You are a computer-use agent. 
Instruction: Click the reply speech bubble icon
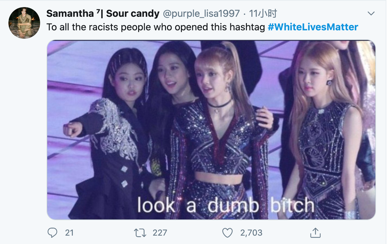pos(52,232)
